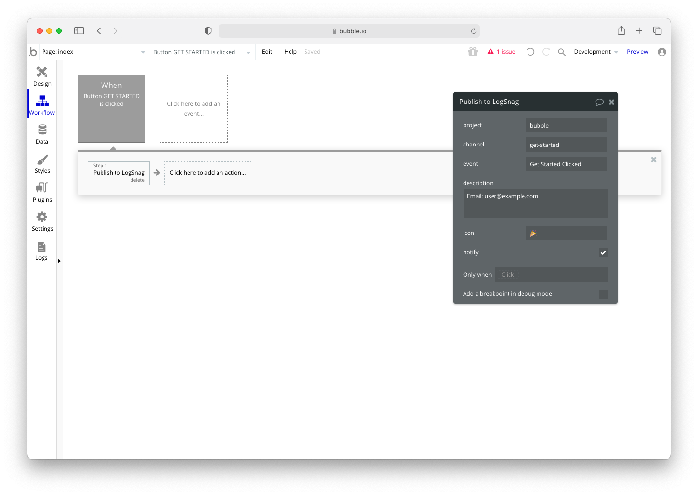Click the Only when condition field
The width and height of the screenshot is (698, 495).
pos(552,275)
